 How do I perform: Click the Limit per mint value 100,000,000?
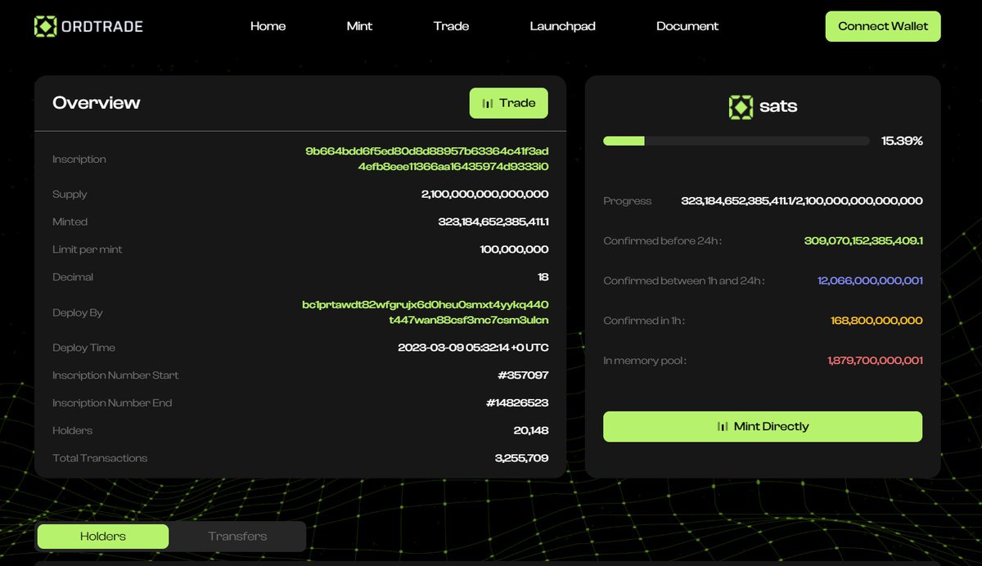click(x=514, y=249)
